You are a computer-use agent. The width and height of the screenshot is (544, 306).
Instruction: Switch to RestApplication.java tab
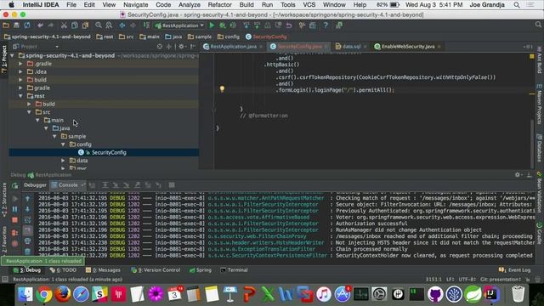click(233, 47)
